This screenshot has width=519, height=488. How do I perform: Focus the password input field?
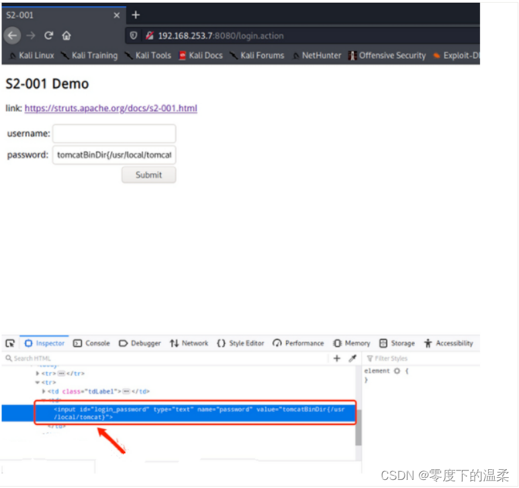(114, 155)
